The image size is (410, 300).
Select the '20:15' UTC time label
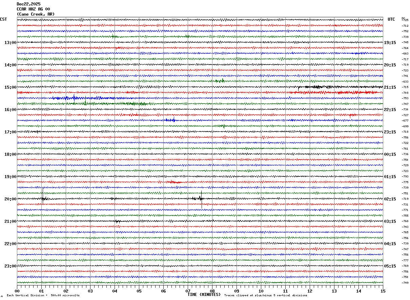(x=390, y=65)
